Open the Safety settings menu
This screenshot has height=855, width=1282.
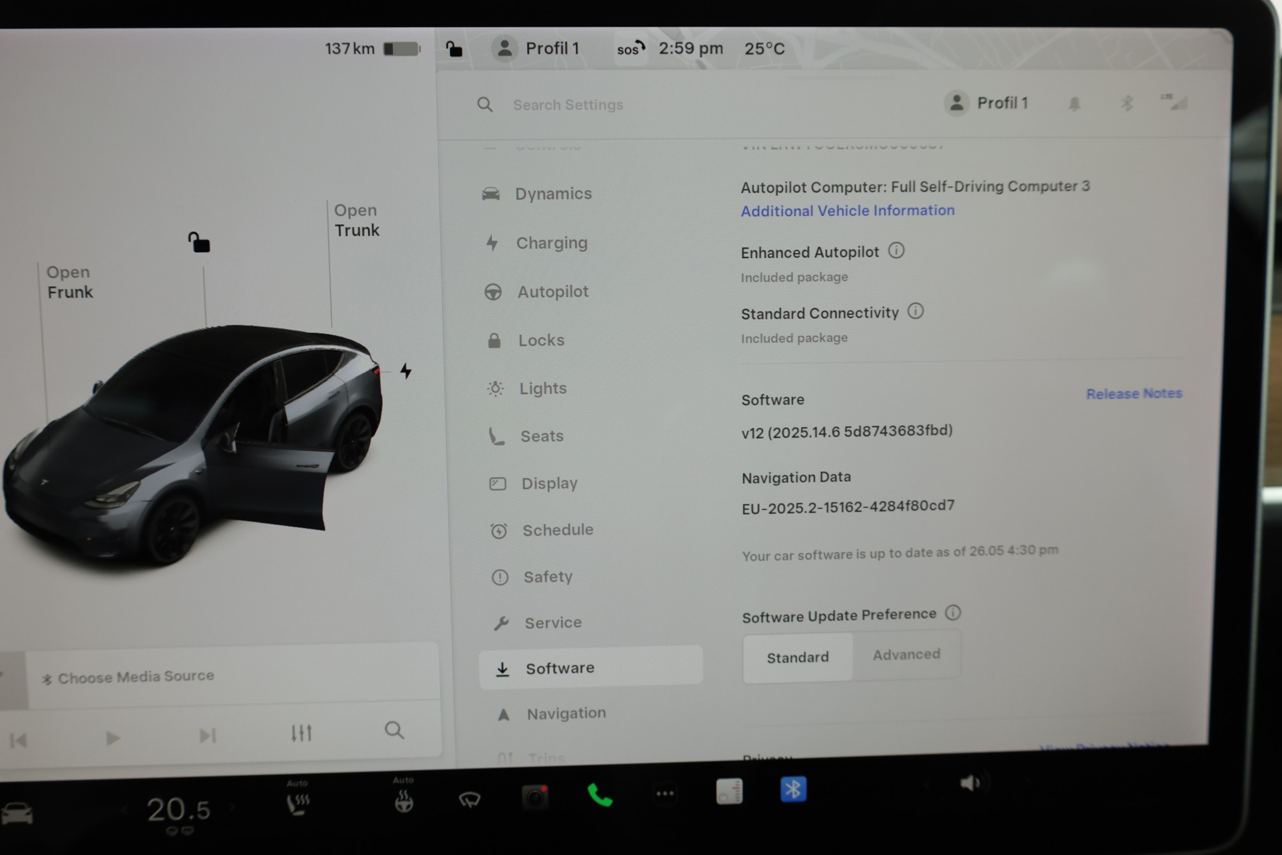[533, 577]
